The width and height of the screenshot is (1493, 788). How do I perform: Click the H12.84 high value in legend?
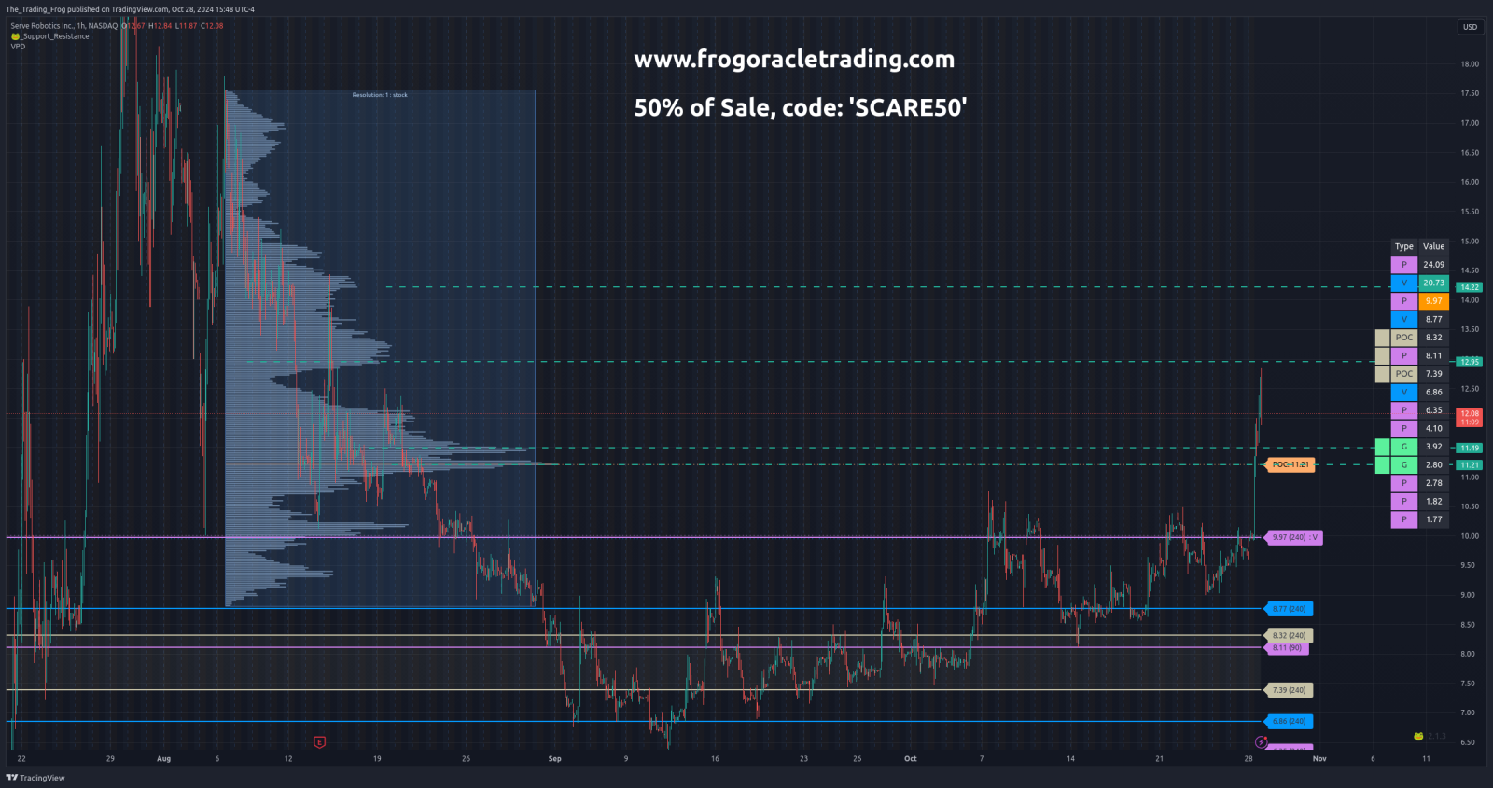(160, 26)
